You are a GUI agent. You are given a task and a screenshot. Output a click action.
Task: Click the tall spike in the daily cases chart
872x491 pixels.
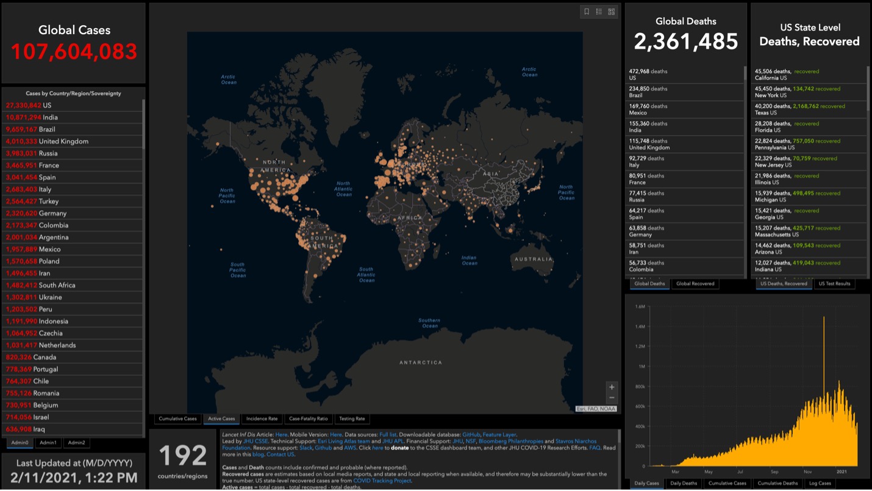(824, 341)
